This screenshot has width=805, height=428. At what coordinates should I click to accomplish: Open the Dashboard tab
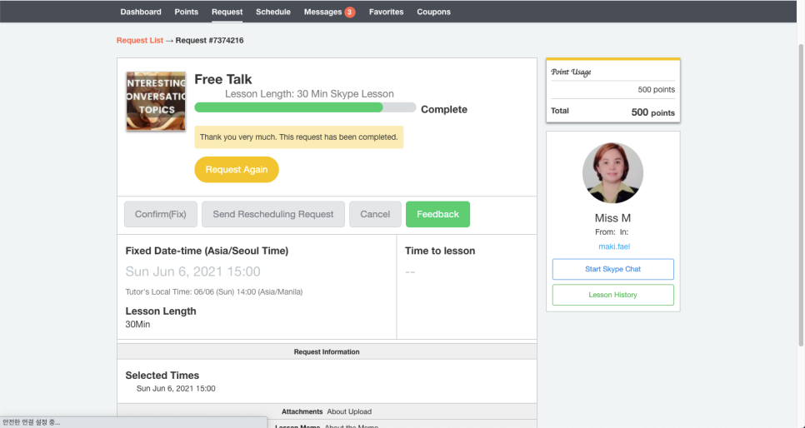point(141,12)
